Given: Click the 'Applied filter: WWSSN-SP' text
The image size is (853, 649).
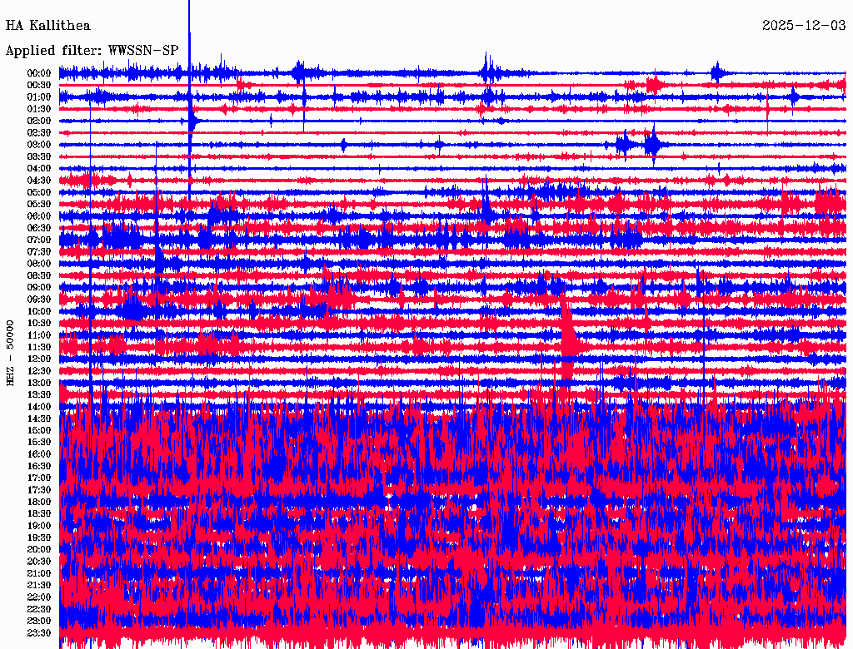Looking at the screenshot, I should pyautogui.click(x=92, y=50).
